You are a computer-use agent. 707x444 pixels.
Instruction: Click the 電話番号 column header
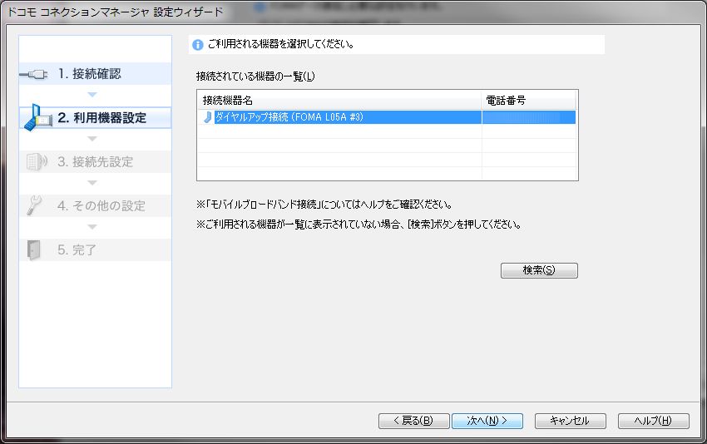pyautogui.click(x=528, y=100)
